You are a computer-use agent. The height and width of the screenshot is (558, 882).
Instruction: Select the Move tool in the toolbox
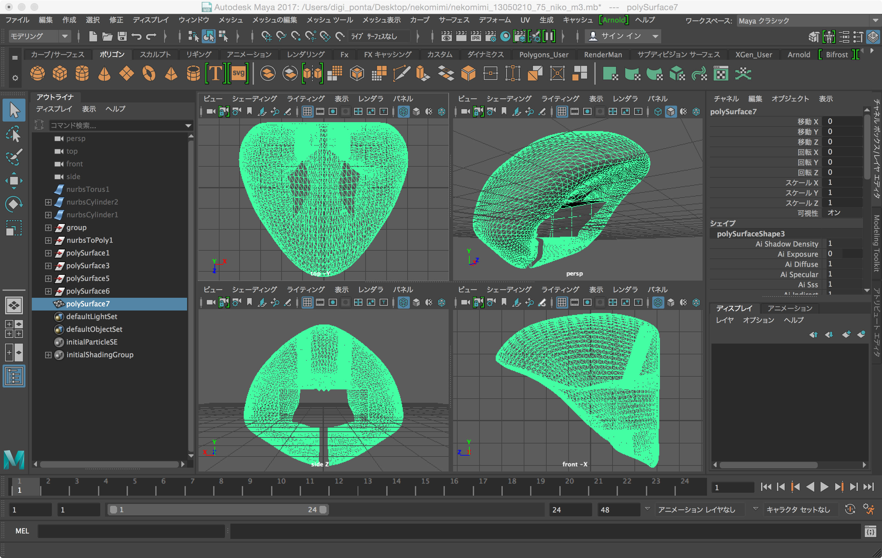click(x=14, y=181)
